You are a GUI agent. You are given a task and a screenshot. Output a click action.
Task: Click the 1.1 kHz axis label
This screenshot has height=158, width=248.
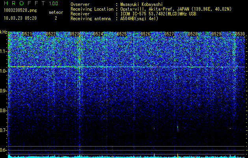(4, 51)
